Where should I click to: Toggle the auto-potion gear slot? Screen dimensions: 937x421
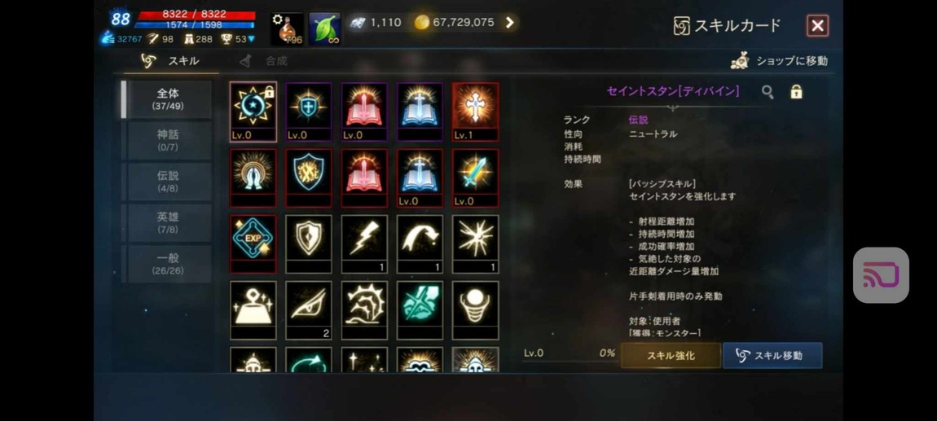288,29
